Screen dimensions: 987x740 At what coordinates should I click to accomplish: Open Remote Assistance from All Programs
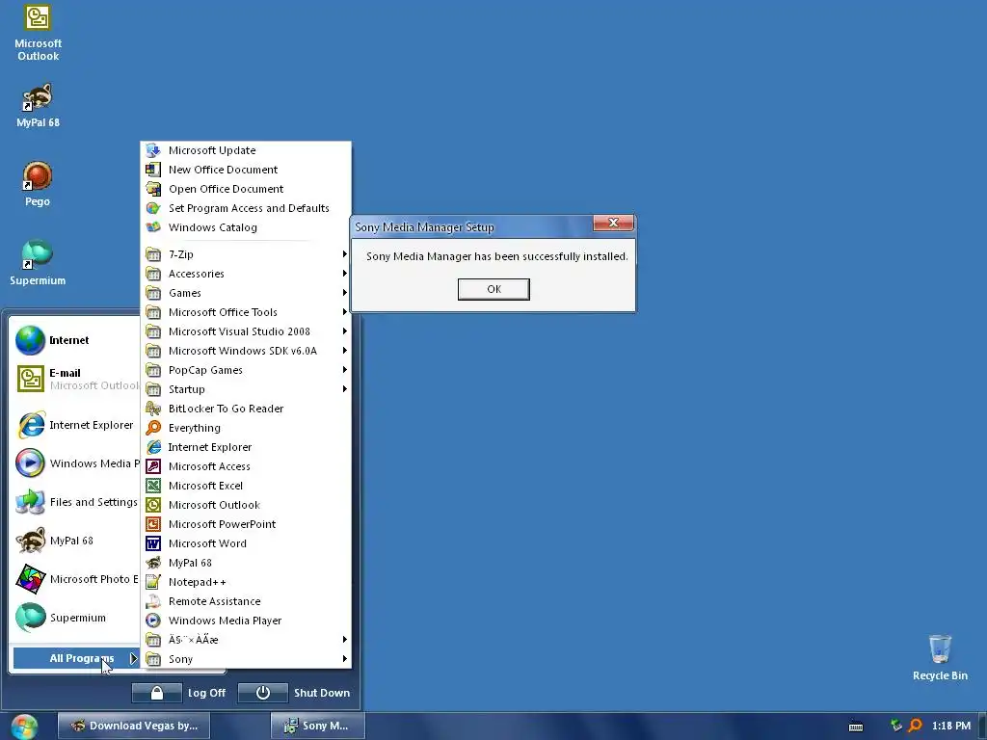(246, 601)
